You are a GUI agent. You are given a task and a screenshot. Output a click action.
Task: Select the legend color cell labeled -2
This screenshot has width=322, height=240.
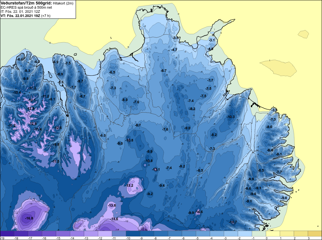(x=245, y=234)
